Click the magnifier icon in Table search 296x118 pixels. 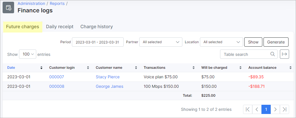(272, 54)
